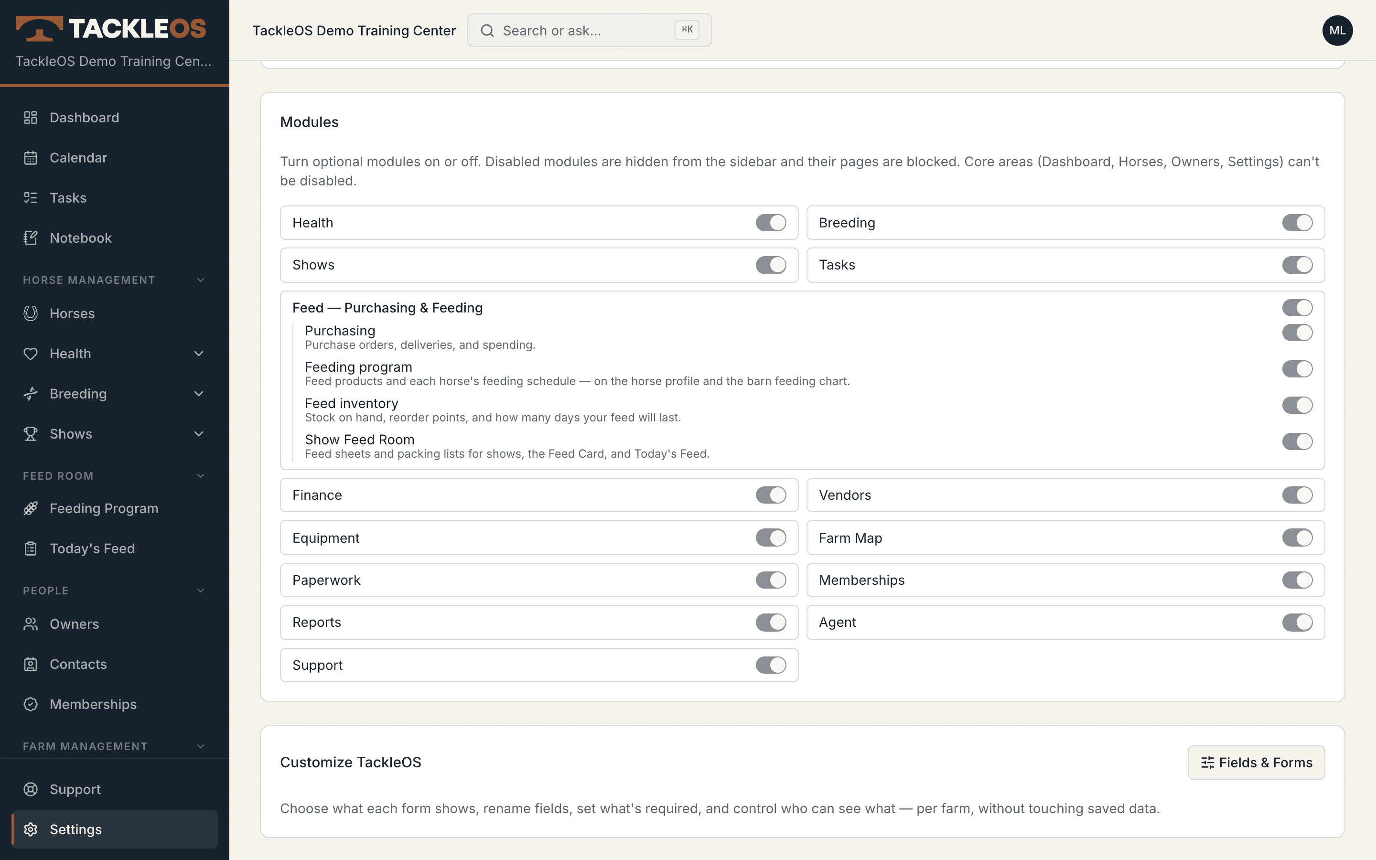Click the Settings gear icon

pos(31,829)
